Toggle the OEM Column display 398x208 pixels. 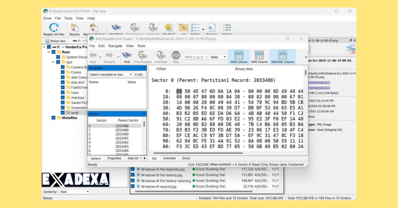point(259,57)
